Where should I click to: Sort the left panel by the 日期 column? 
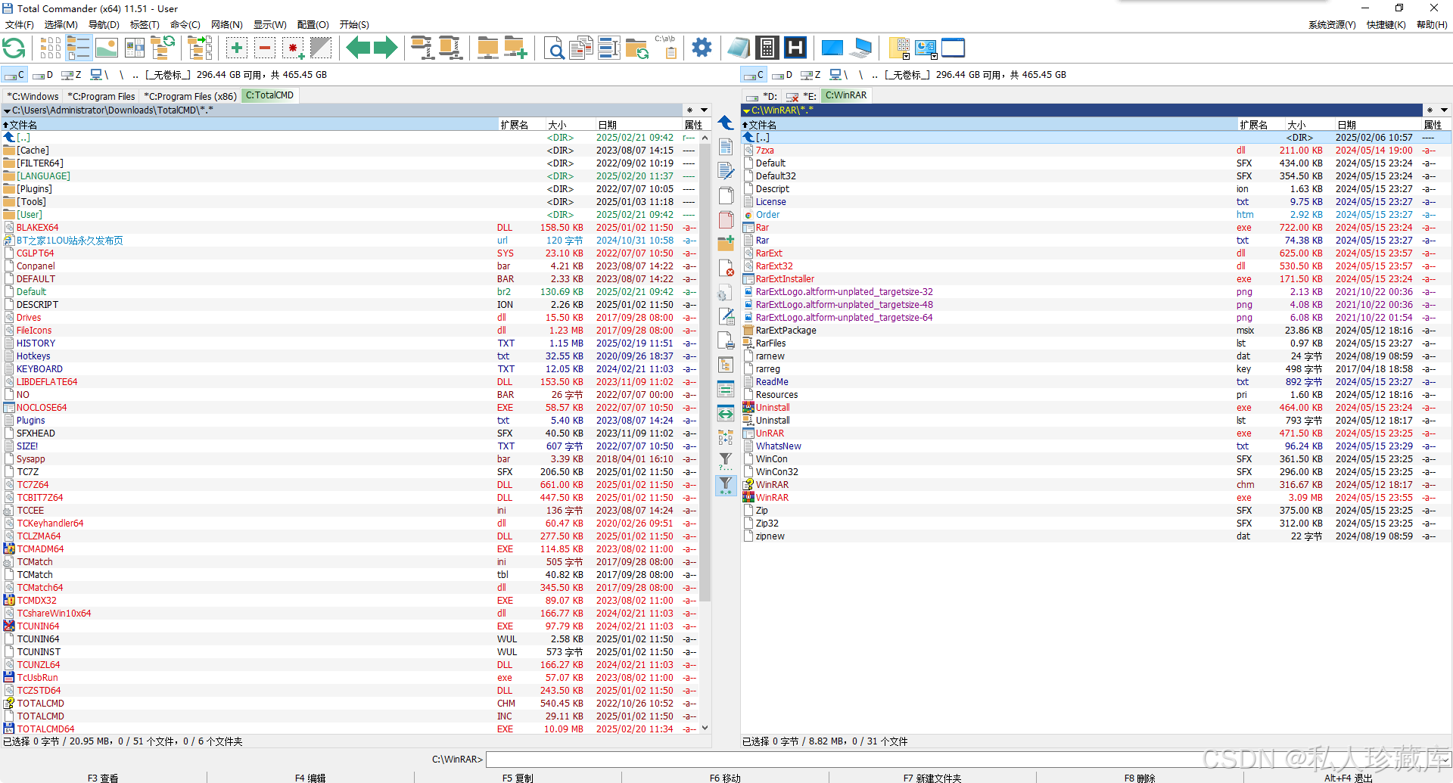(639, 125)
